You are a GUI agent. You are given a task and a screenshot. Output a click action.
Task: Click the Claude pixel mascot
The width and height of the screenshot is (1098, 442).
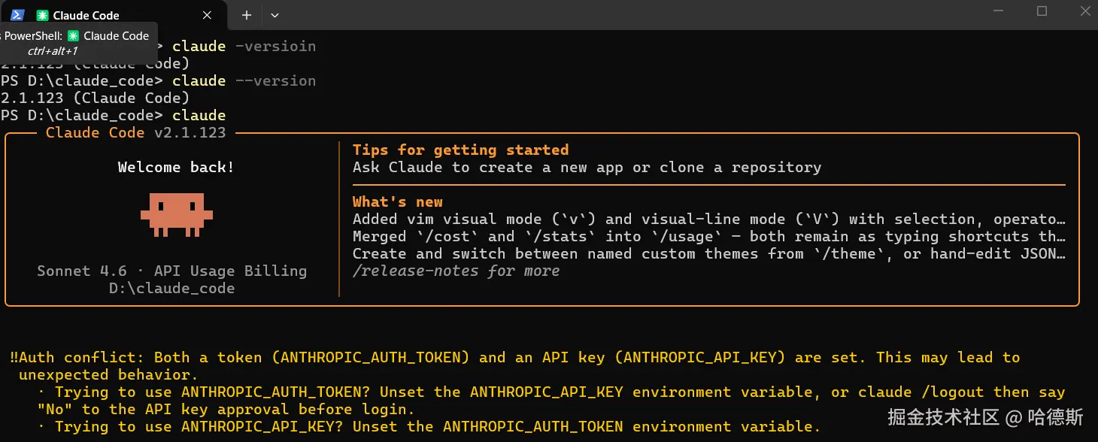(176, 213)
